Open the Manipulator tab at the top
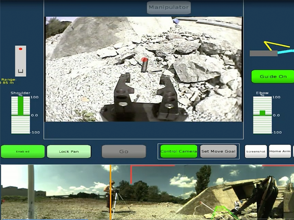This screenshot has height=220, width=294. 169,7
